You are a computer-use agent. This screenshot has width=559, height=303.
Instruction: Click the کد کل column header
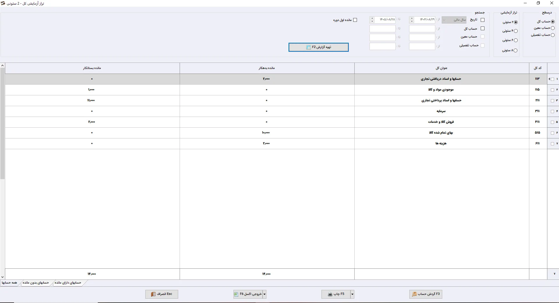pyautogui.click(x=538, y=68)
